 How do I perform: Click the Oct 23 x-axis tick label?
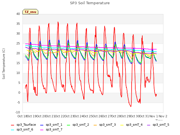69,116
